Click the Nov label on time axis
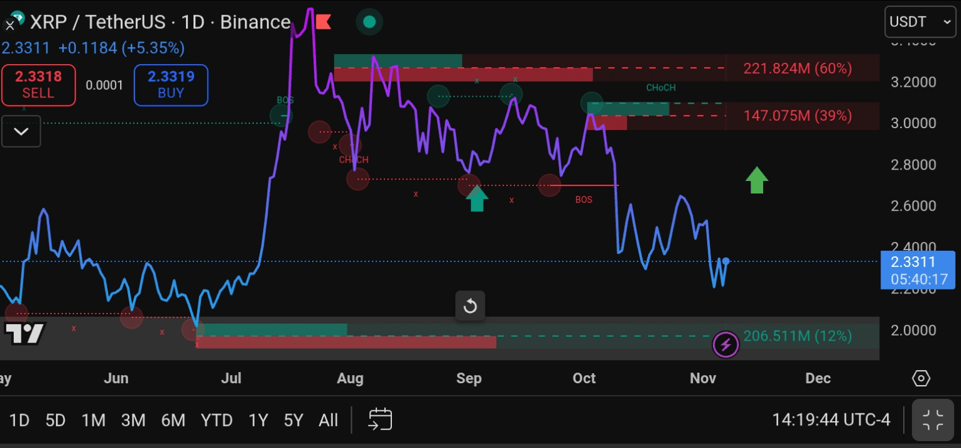Image resolution: width=961 pixels, height=448 pixels. point(703,378)
